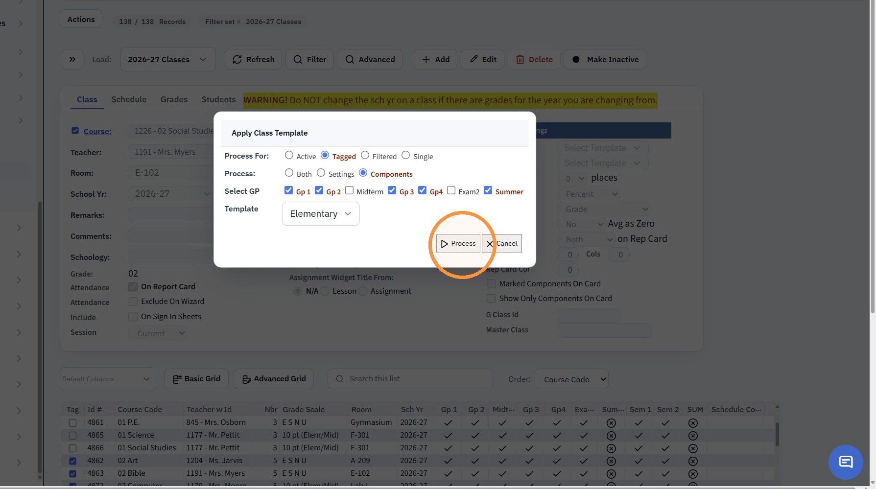This screenshot has height=489, width=876.
Task: Click the SUM X icon for 4865
Action: [693, 435]
